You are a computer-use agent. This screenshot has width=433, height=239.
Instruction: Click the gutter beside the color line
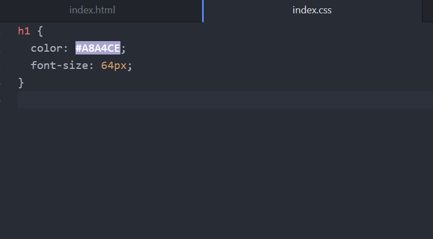pyautogui.click(x=6, y=48)
